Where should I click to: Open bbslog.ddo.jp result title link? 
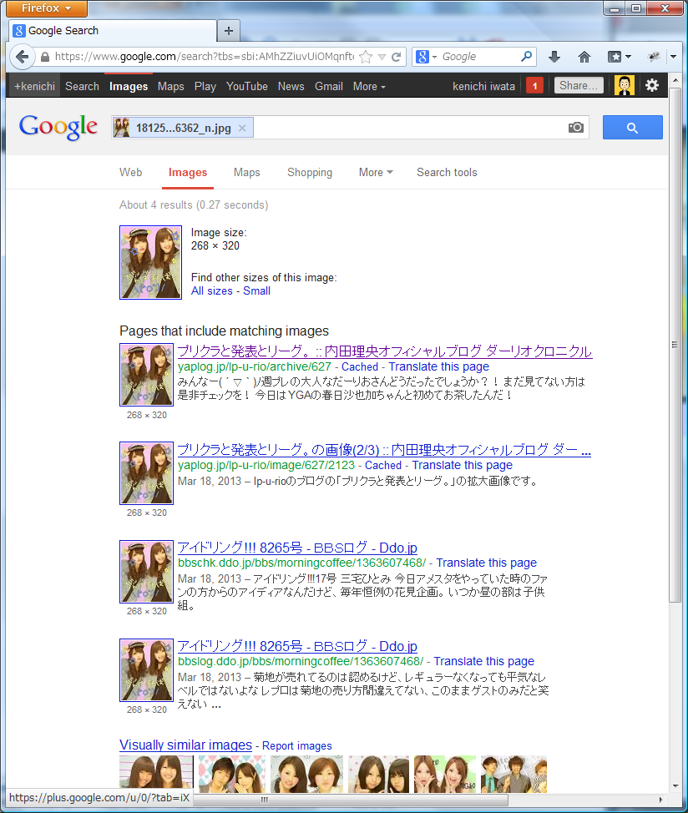pyautogui.click(x=297, y=646)
